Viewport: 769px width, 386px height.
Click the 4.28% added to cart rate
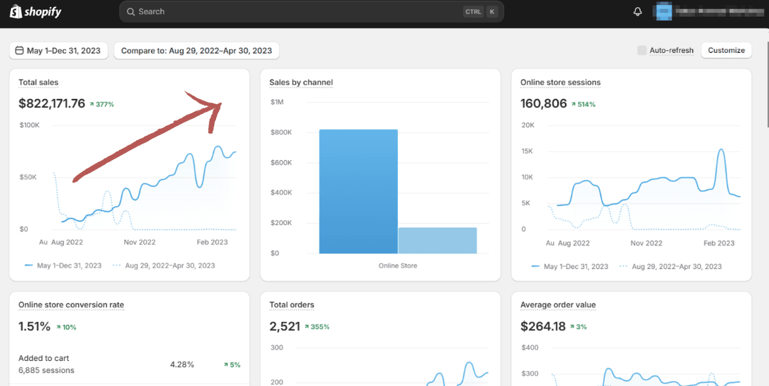coord(182,365)
